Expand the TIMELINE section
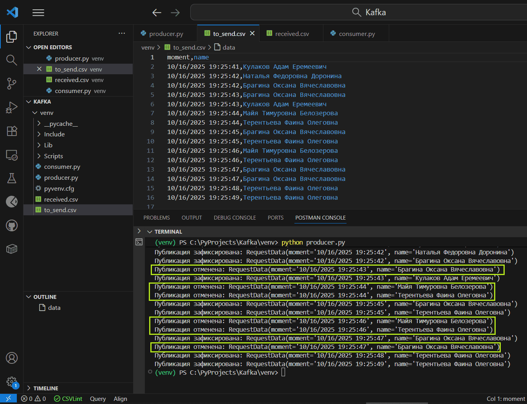527x404 pixels. pos(45,388)
